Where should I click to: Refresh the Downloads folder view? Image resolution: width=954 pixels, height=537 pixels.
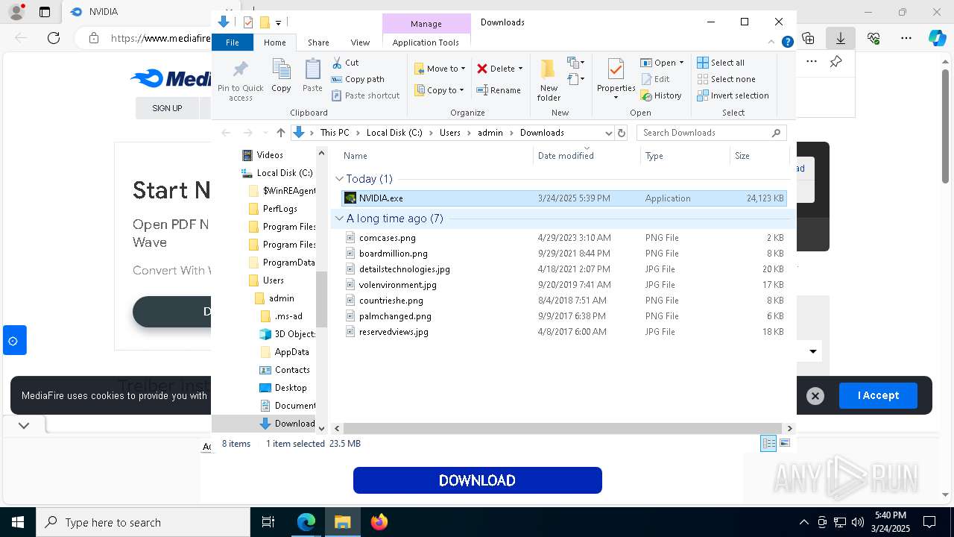(x=622, y=133)
